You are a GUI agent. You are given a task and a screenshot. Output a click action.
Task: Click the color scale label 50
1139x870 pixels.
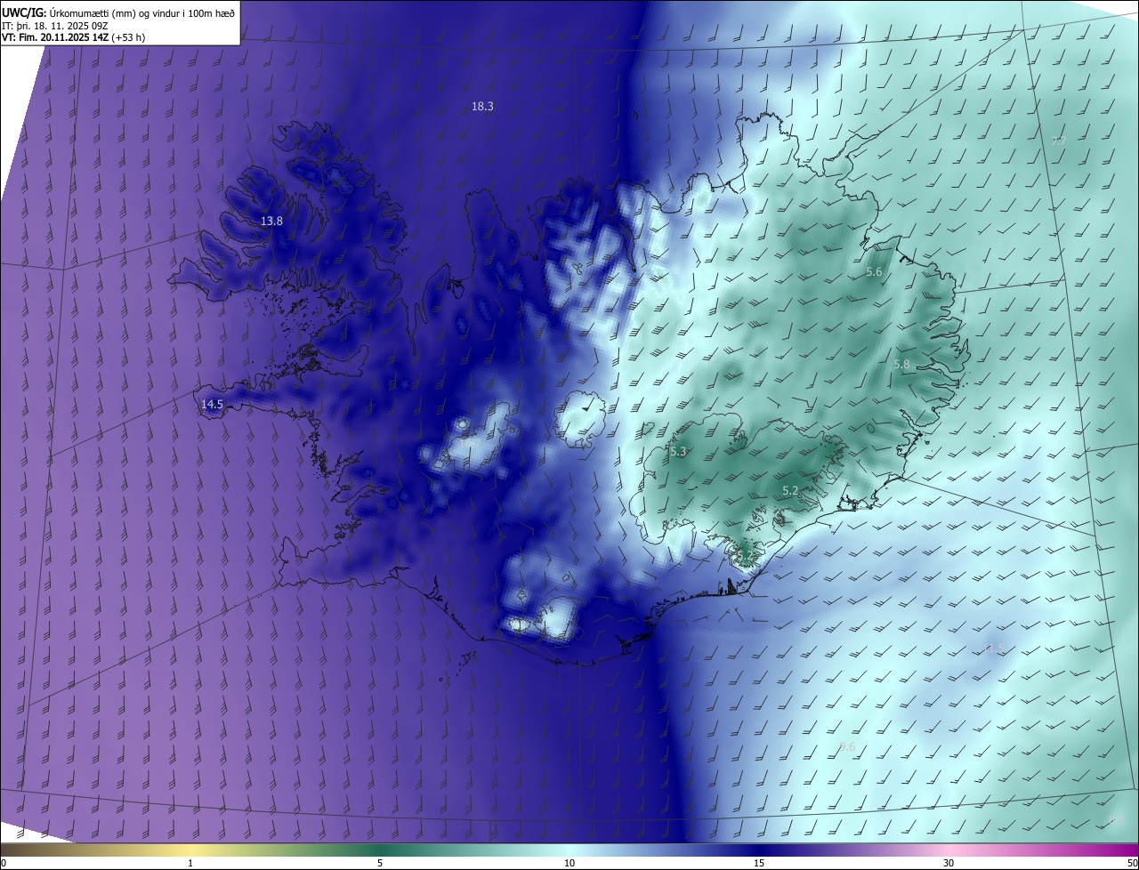[x=1132, y=863]
